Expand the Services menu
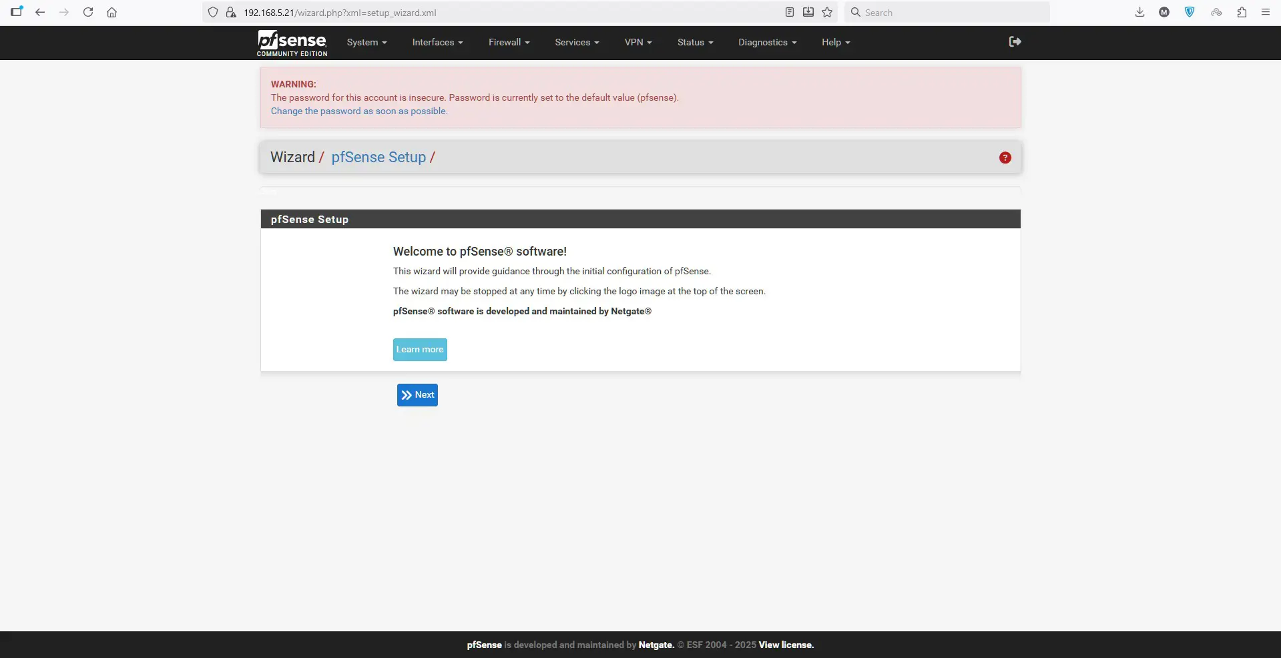1281x658 pixels. (577, 42)
